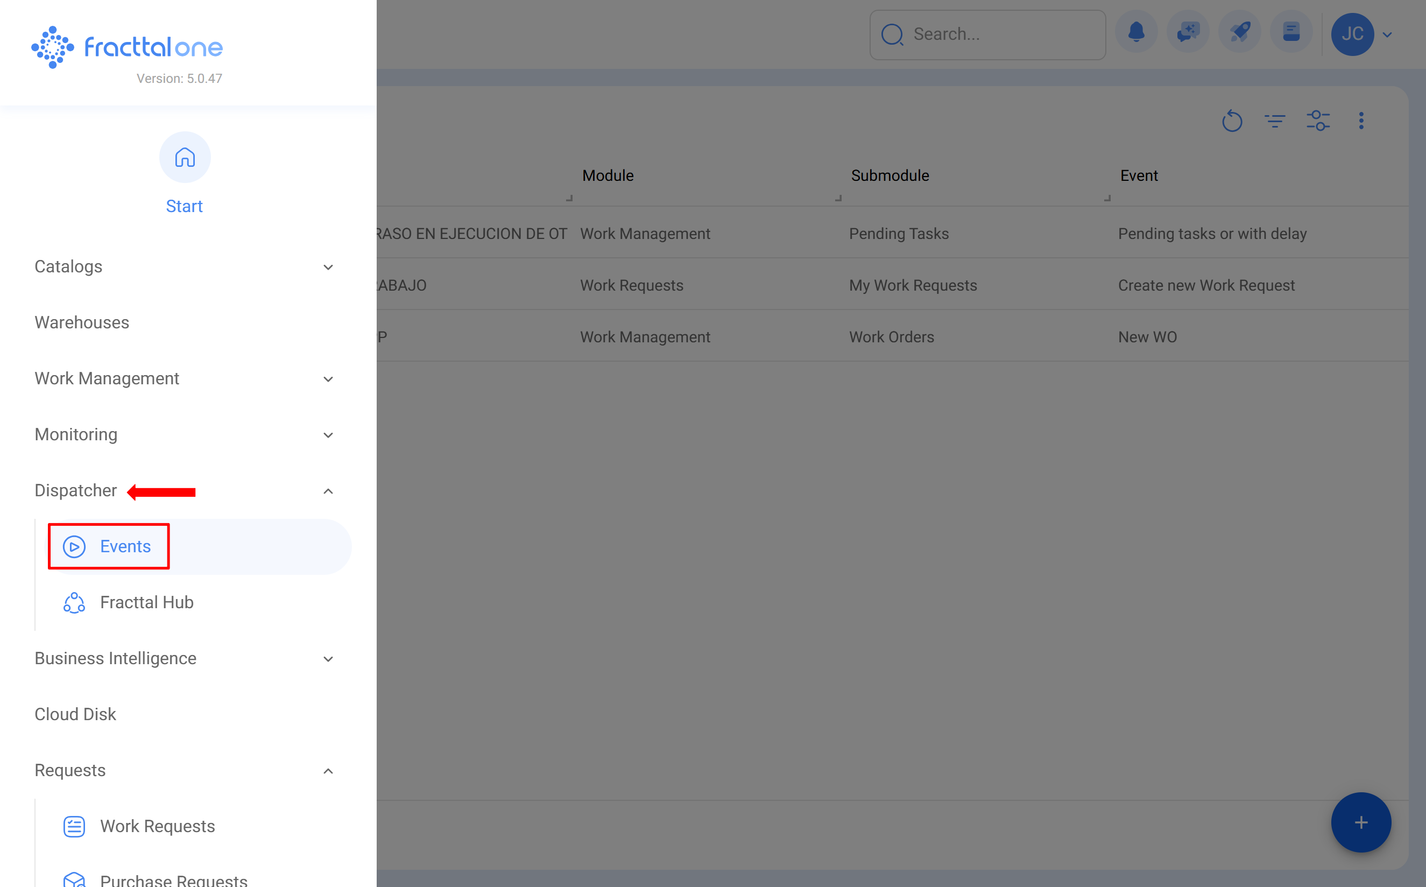Click Work Management cell in Work Orders row
This screenshot has width=1426, height=887.
click(x=645, y=337)
